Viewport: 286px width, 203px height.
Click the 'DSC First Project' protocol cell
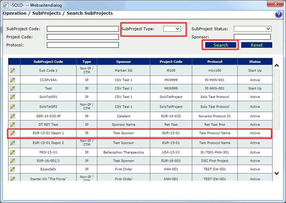point(215,161)
